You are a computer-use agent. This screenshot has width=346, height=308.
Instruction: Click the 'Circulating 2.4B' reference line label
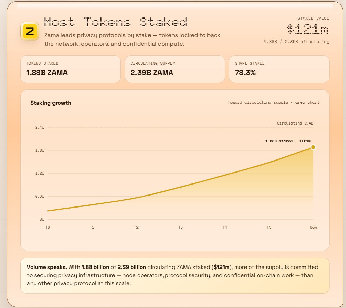tap(295, 123)
